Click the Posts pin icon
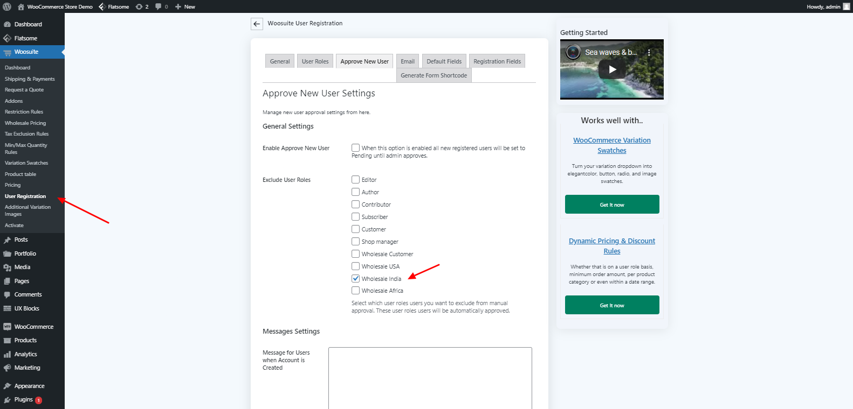853x409 pixels. click(7, 239)
